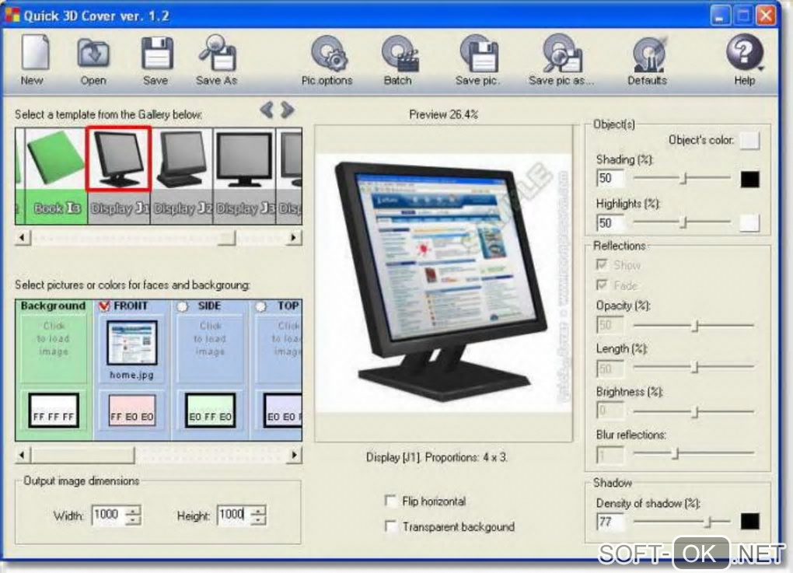The width and height of the screenshot is (793, 573).
Task: Click the home.jpg front image thumbnail
Action: tap(132, 342)
